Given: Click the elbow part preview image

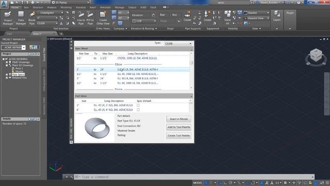Looking at the screenshot, I should pos(97,128).
